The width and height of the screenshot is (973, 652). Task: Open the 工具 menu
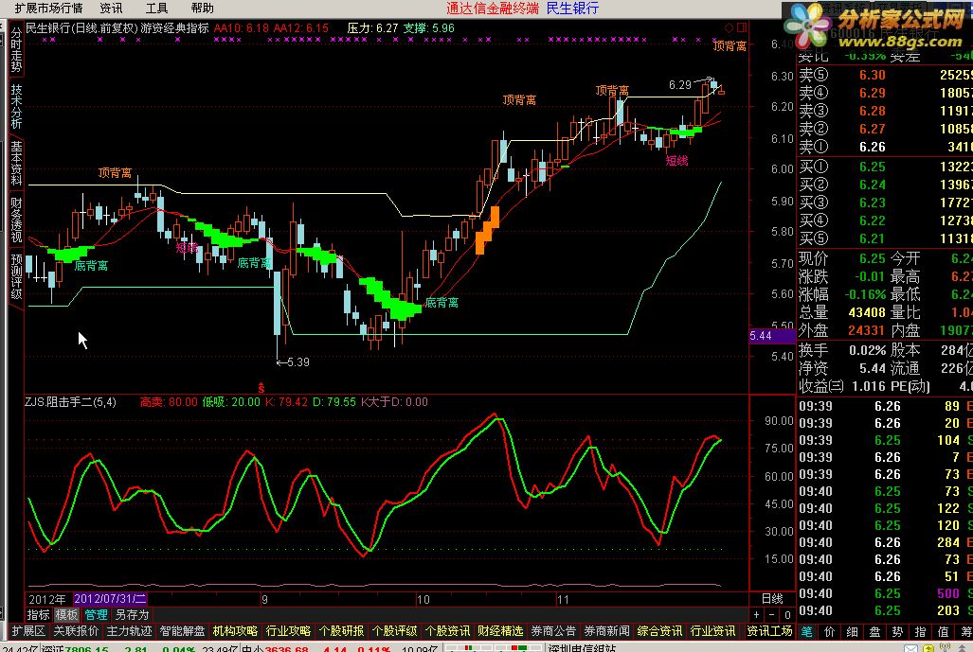click(156, 9)
